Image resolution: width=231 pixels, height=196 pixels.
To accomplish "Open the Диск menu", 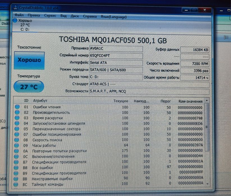I will coord(75,16).
